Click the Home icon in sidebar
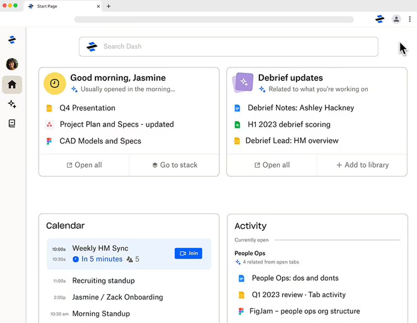The image size is (417, 323). pyautogui.click(x=12, y=84)
